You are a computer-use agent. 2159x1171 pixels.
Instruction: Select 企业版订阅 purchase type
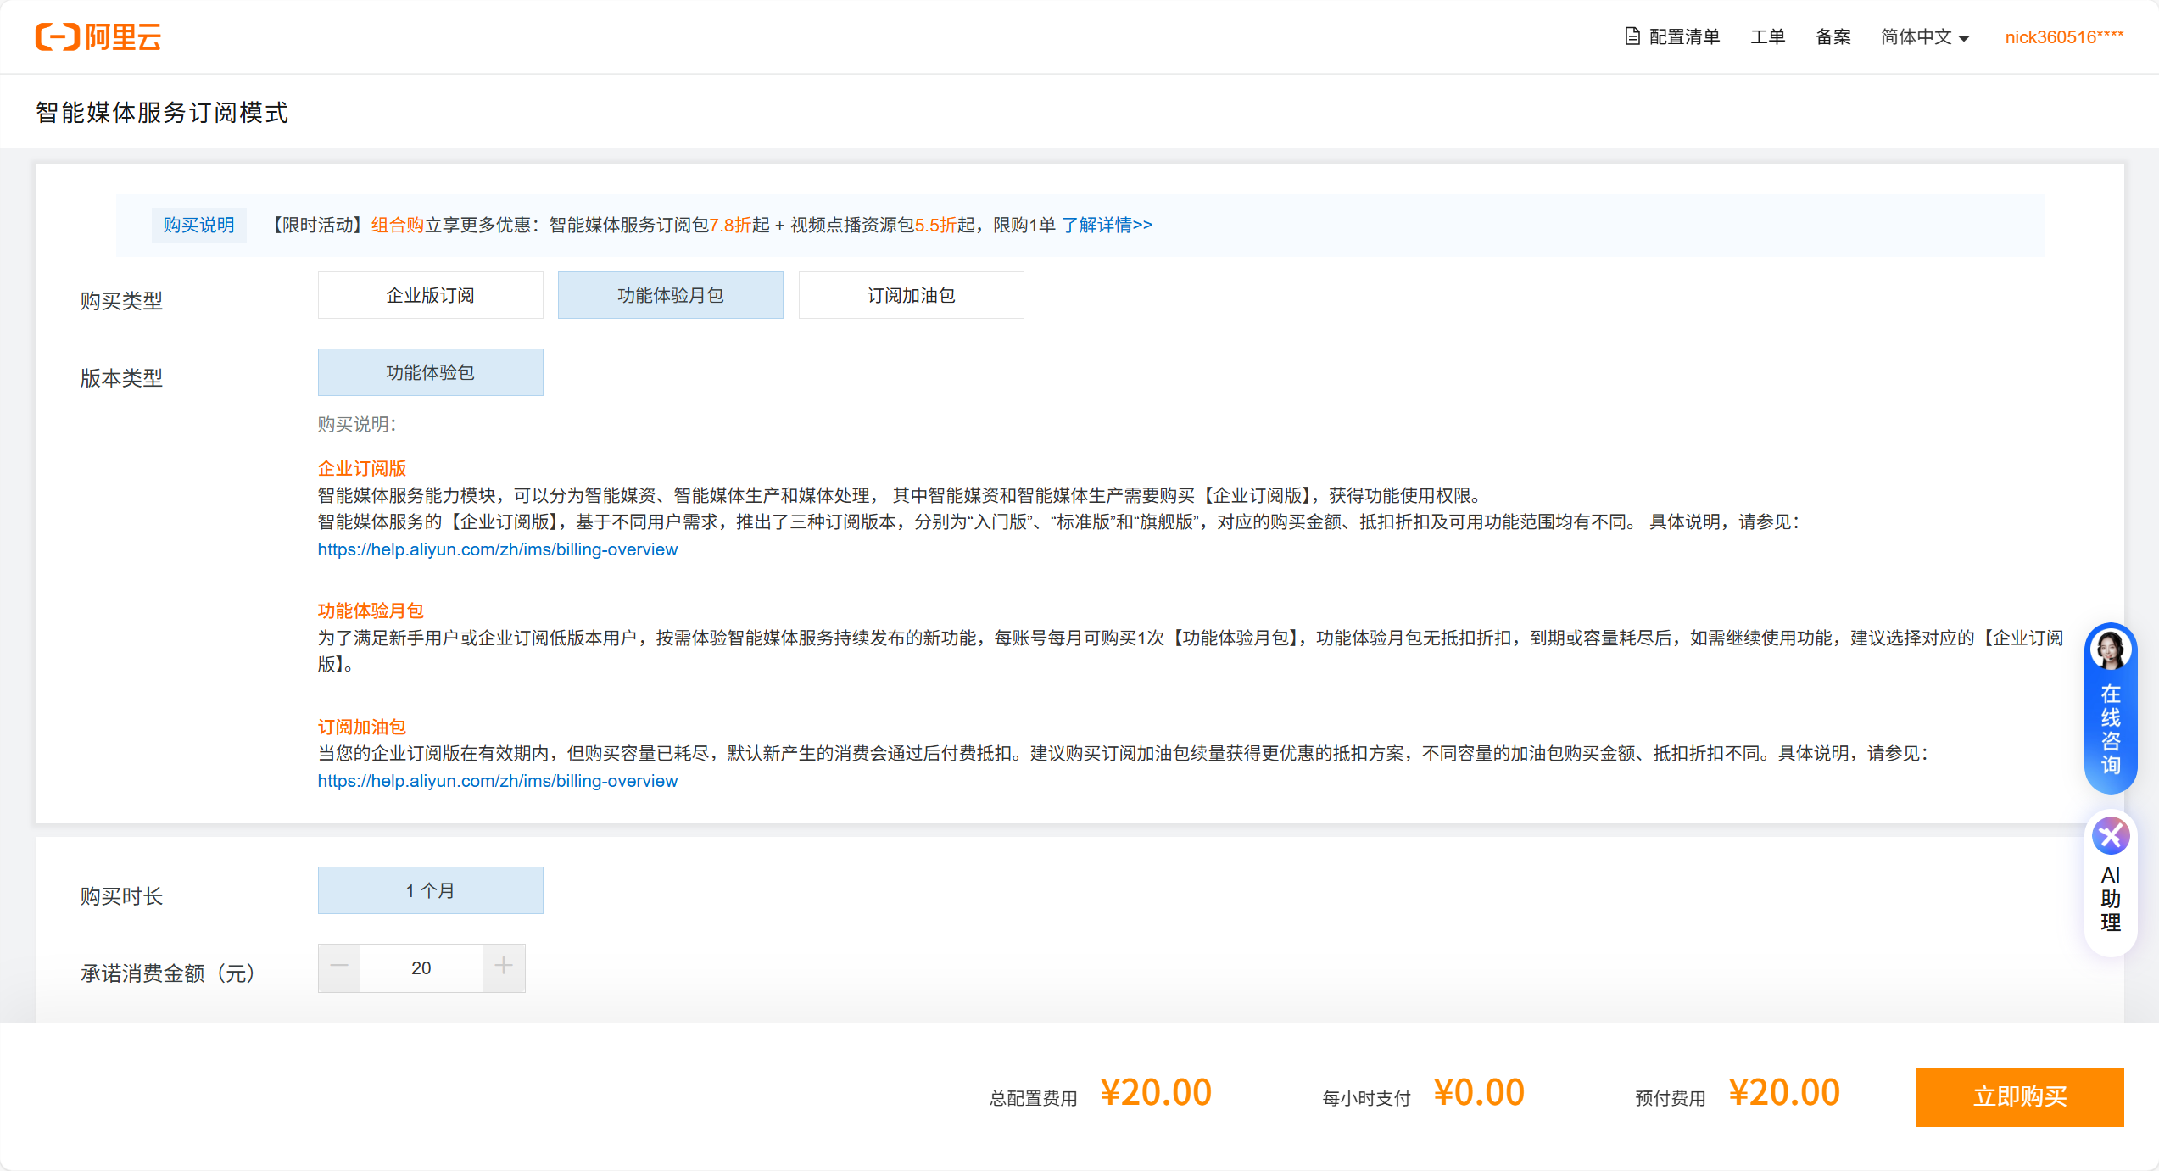[431, 295]
